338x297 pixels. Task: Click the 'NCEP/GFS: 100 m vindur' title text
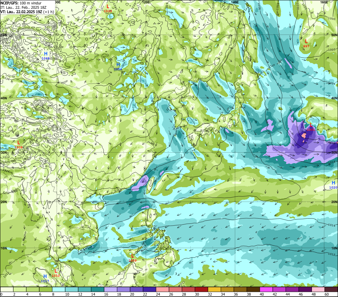(x=21, y=3)
